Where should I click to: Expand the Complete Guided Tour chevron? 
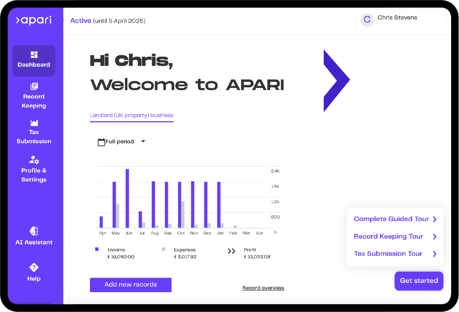tap(435, 219)
